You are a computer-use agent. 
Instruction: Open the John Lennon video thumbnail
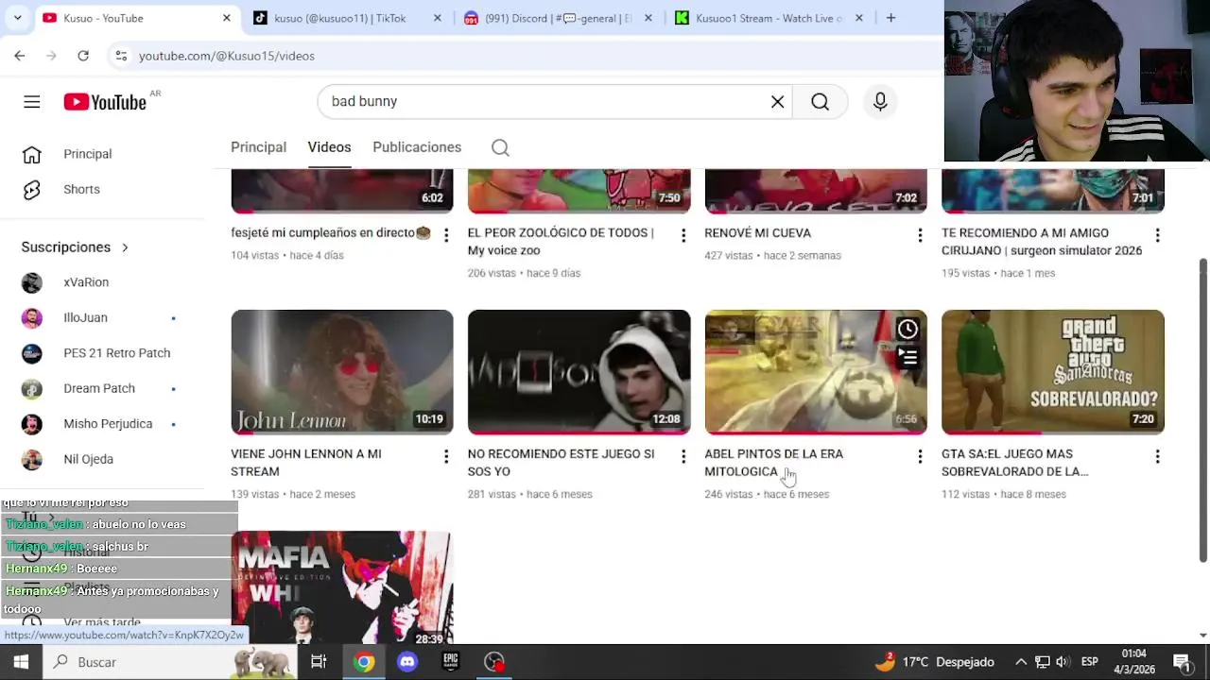342,372
